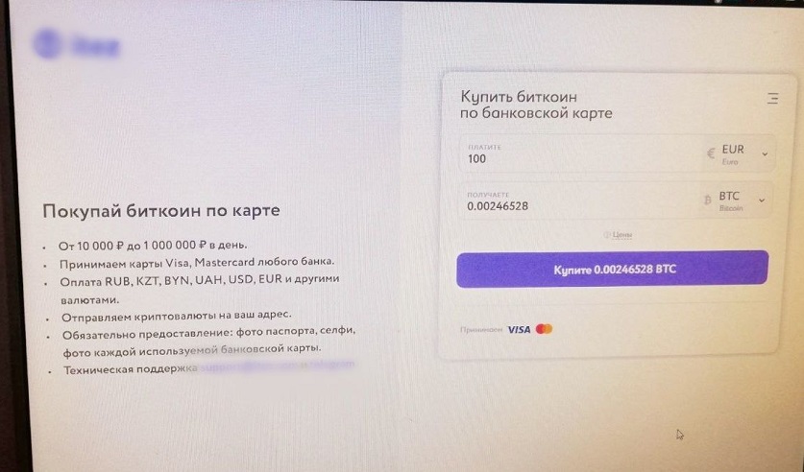
Task: Expand the EUR currency chevron
Action: point(765,153)
